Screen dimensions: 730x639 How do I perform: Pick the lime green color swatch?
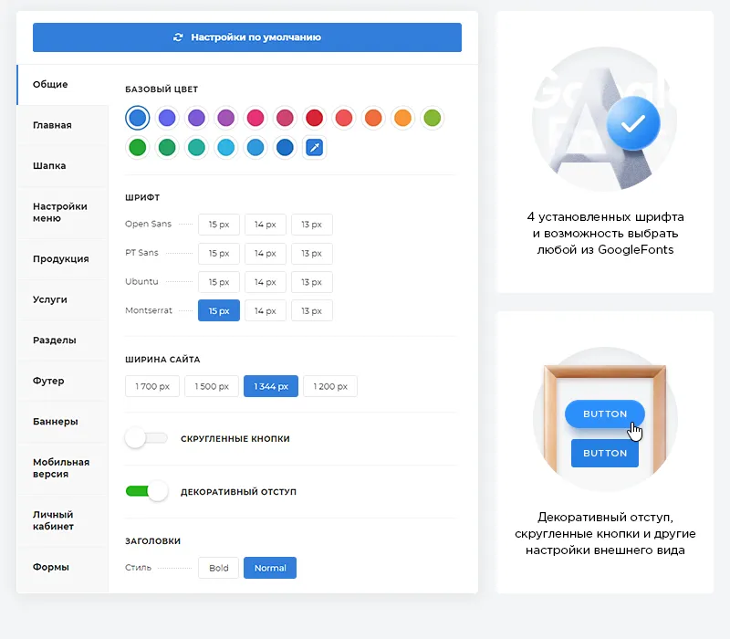(x=433, y=118)
